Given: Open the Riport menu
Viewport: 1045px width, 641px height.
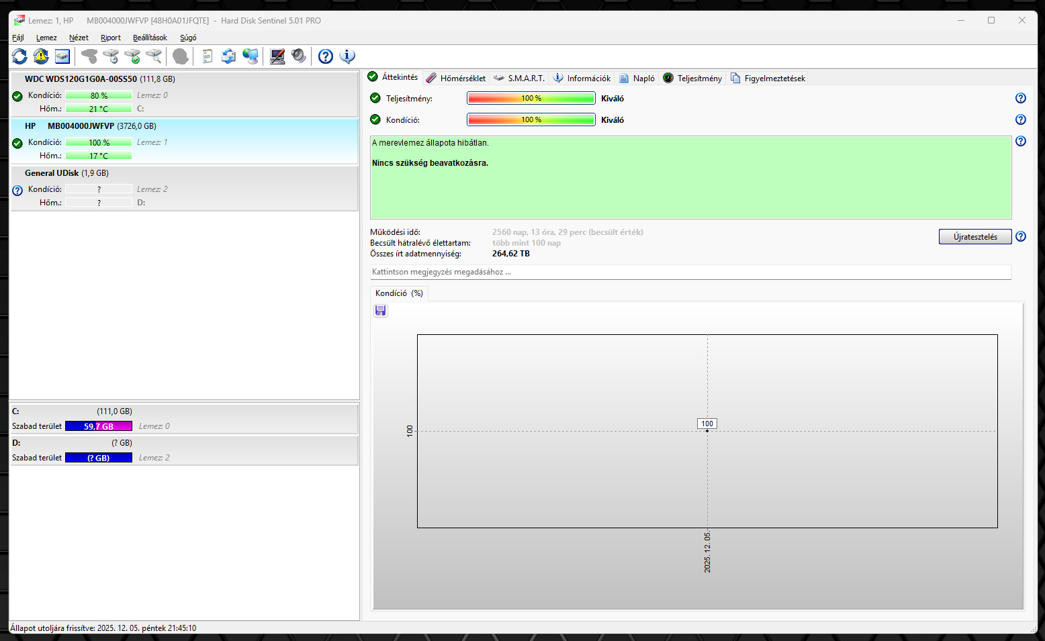Looking at the screenshot, I should point(111,38).
